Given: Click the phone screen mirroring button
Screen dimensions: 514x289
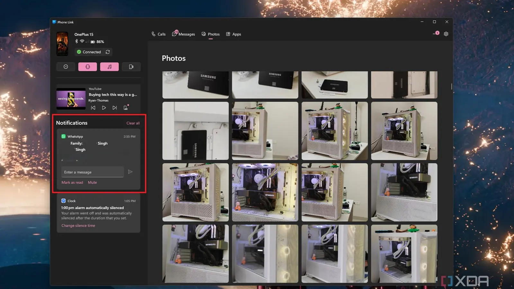Looking at the screenshot, I should 131,67.
